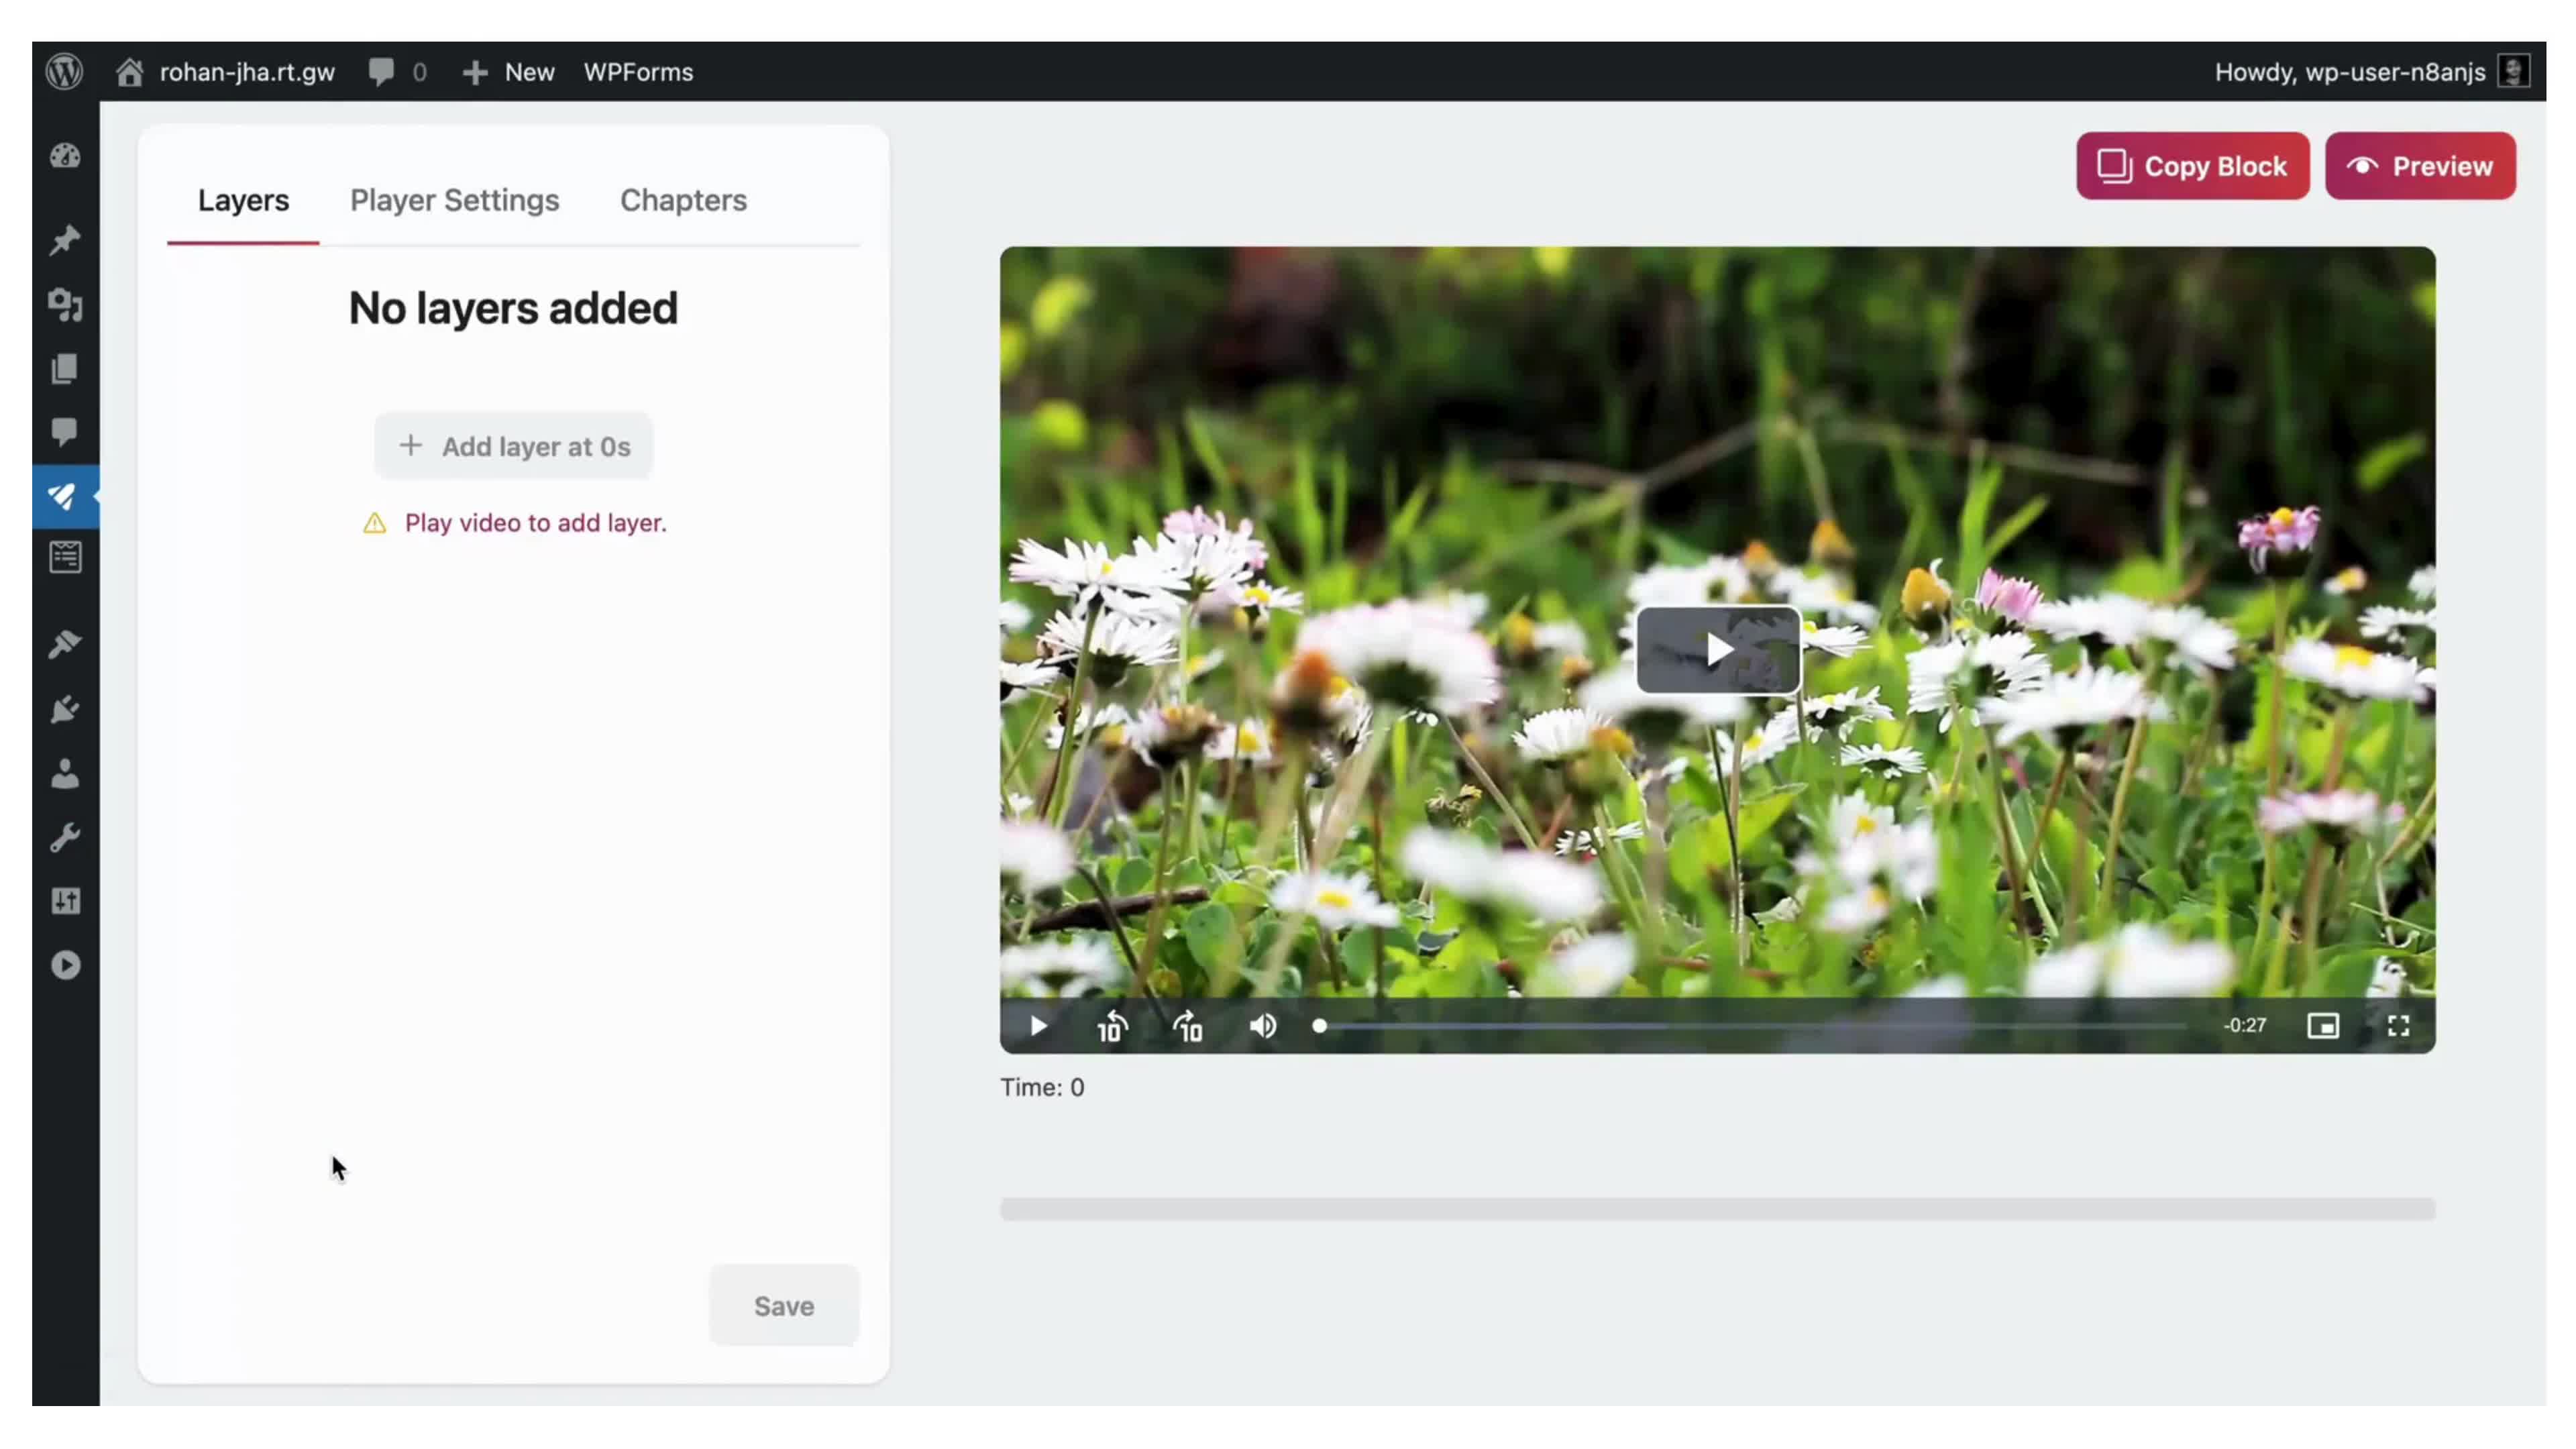Click the Preview button
This screenshot has height=1449, width=2576.
[2420, 166]
